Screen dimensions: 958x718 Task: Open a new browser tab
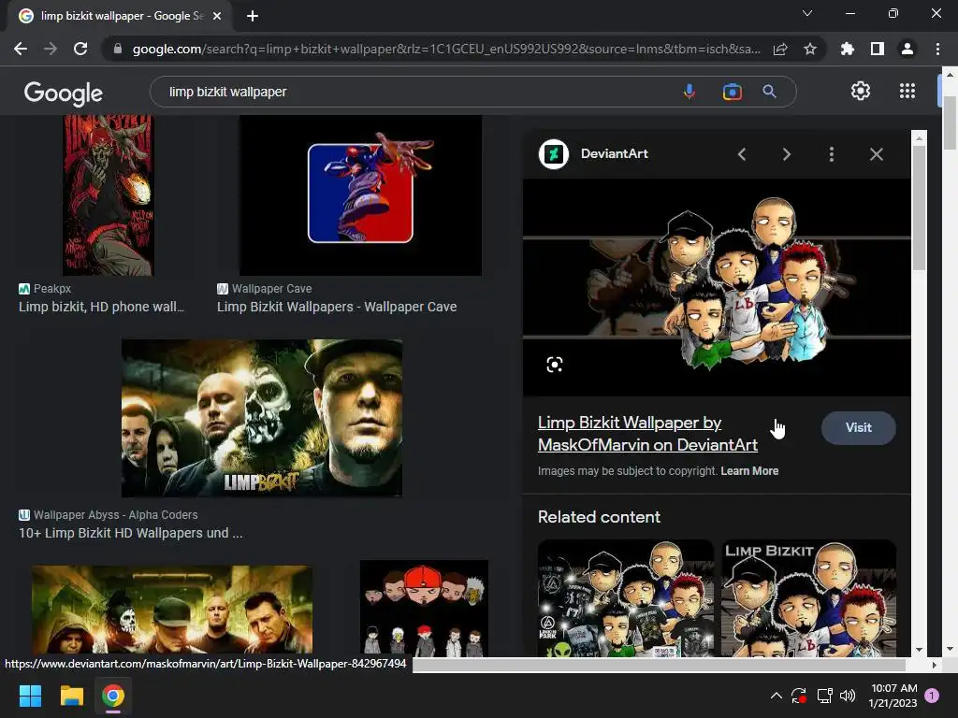[x=253, y=16]
